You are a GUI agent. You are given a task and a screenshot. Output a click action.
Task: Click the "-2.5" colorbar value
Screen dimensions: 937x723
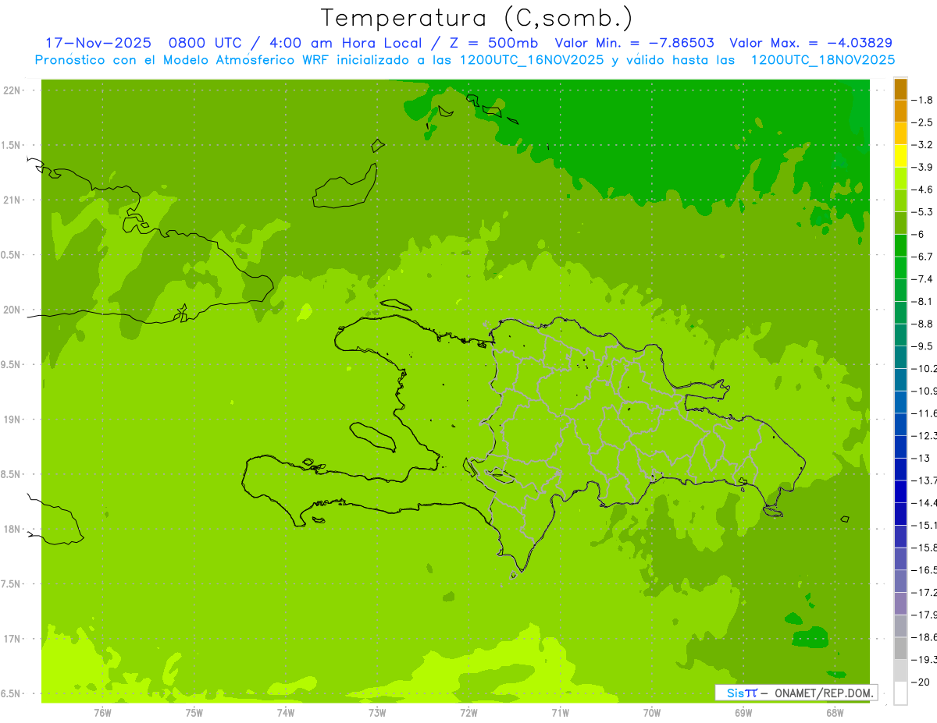click(x=922, y=122)
